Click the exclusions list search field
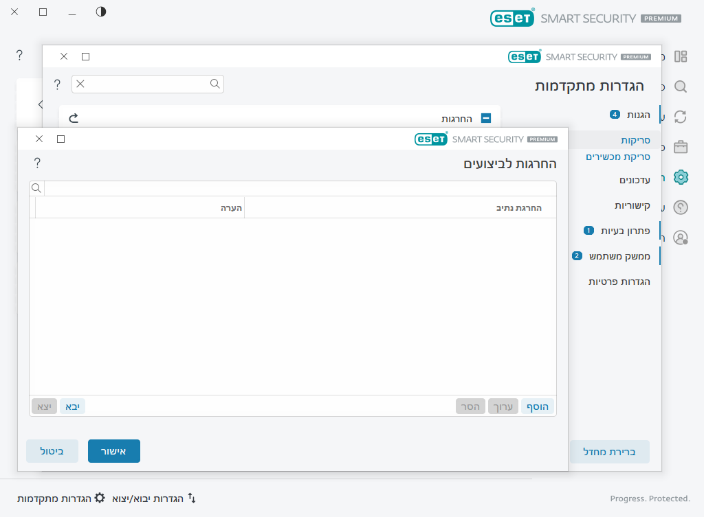Image resolution: width=704 pixels, height=517 pixels. click(300, 188)
